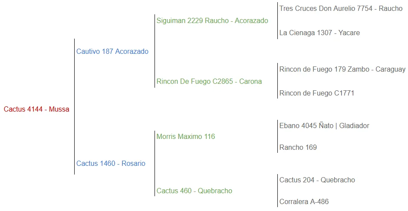Select Ebano 4045 Ñato | Gladiador

coord(324,126)
